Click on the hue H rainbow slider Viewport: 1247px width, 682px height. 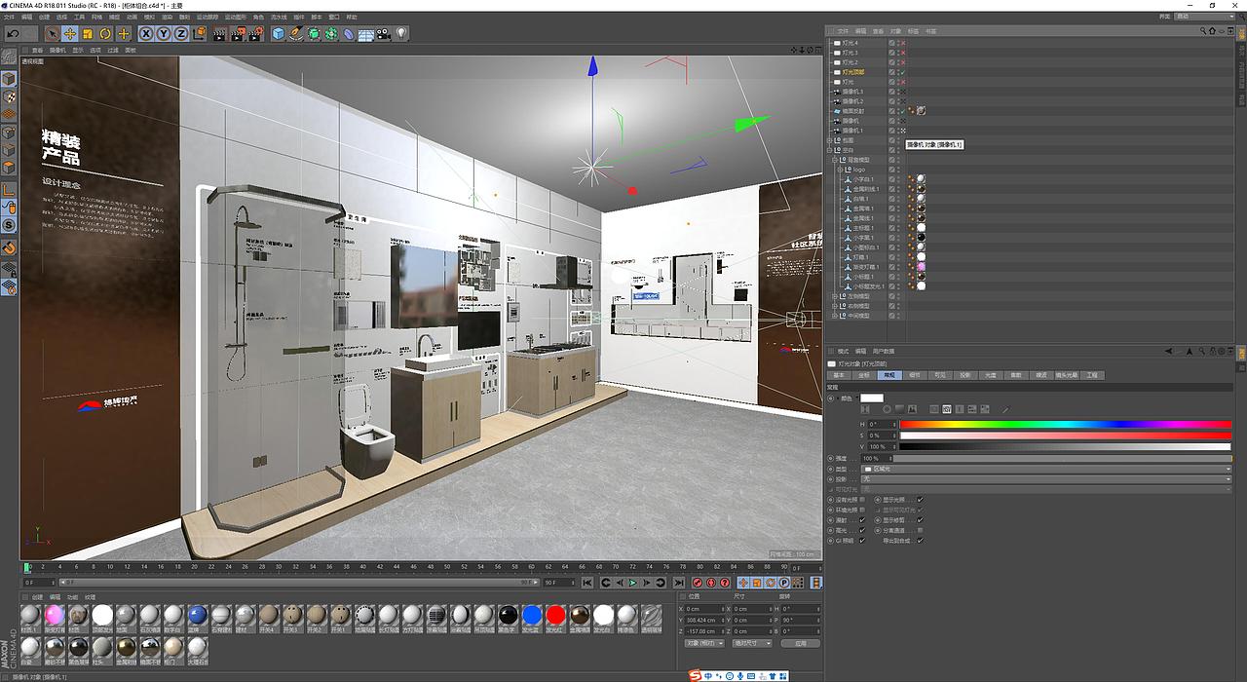1066,425
